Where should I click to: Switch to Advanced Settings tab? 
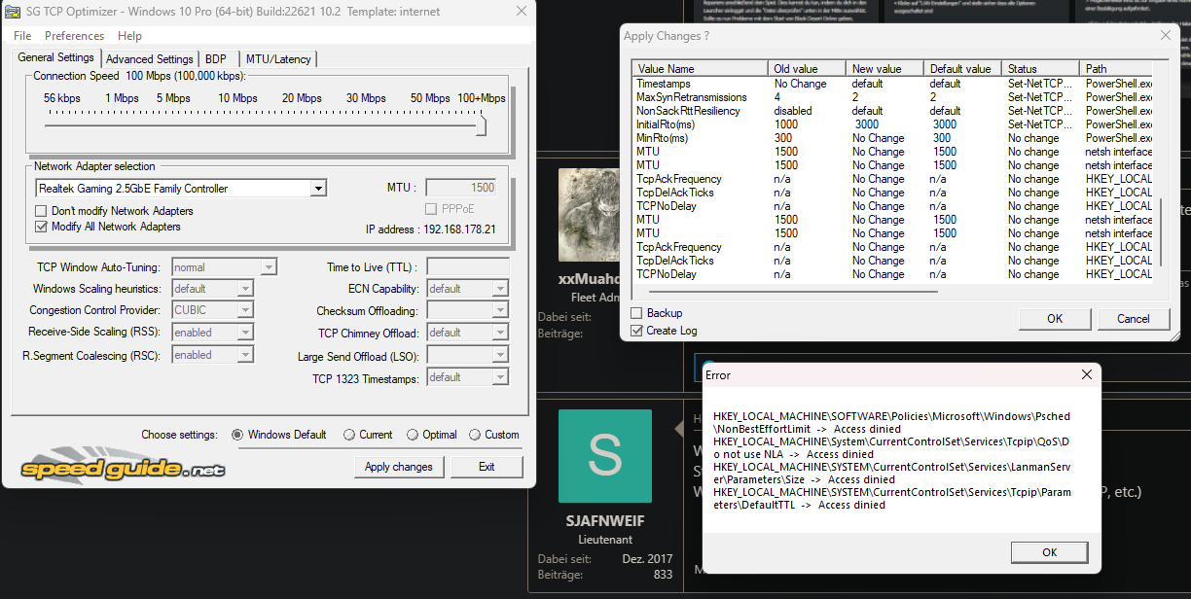150,59
